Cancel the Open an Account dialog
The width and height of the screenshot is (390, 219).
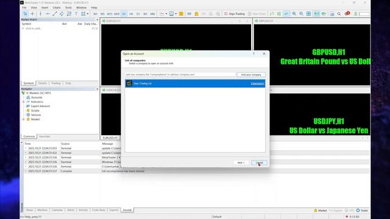(x=259, y=162)
